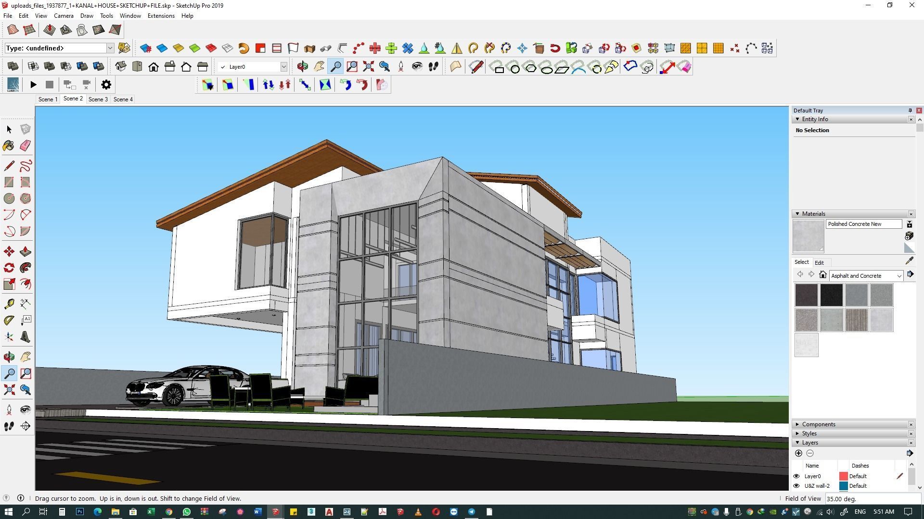Click the Delete Layer minus button

click(810, 453)
